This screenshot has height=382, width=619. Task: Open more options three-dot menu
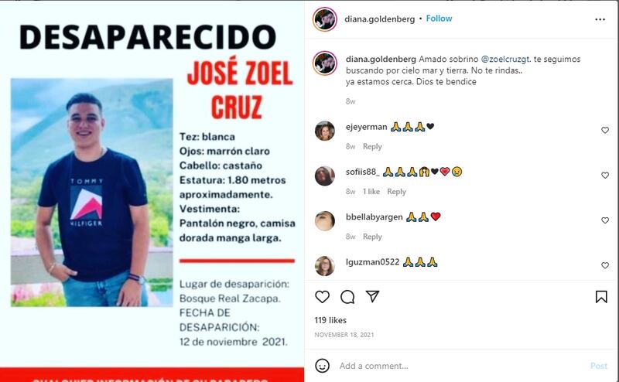pos(600,19)
